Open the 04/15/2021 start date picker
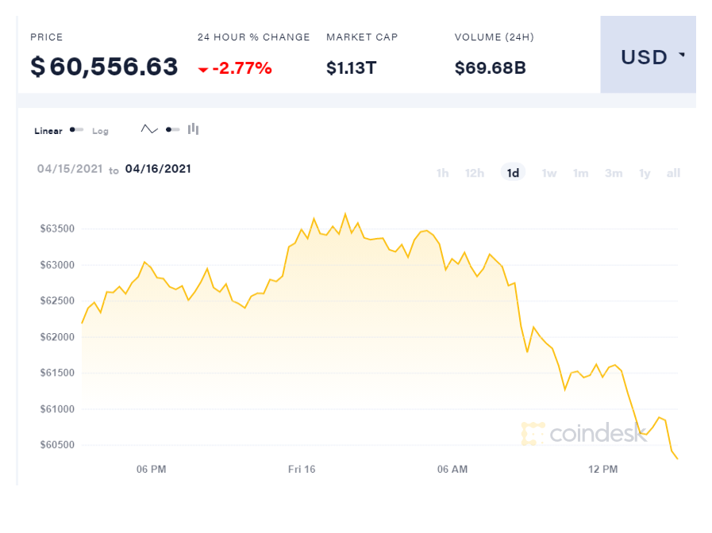Viewport: 712px width, 533px height. click(70, 169)
